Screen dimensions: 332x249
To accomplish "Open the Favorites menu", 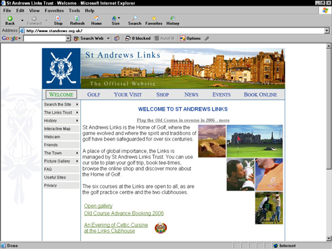I will coord(54,11).
